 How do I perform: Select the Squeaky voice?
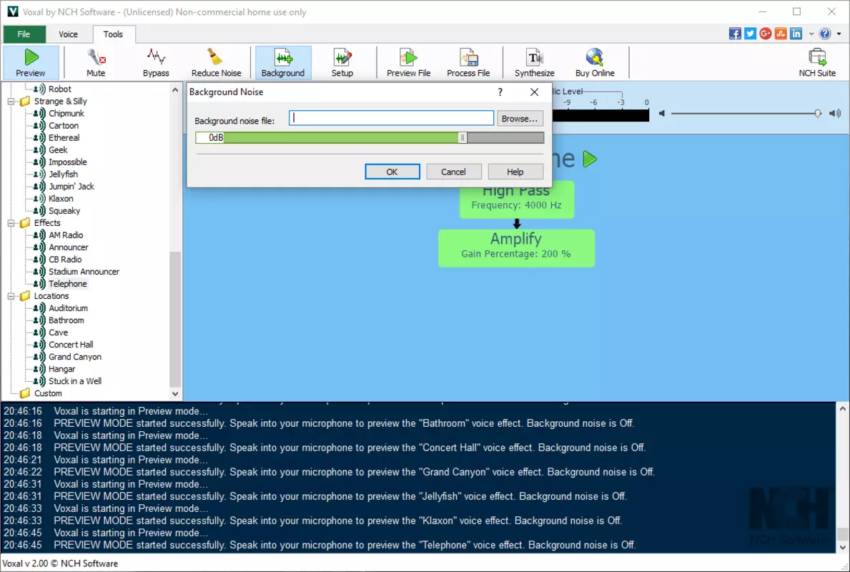click(x=64, y=211)
